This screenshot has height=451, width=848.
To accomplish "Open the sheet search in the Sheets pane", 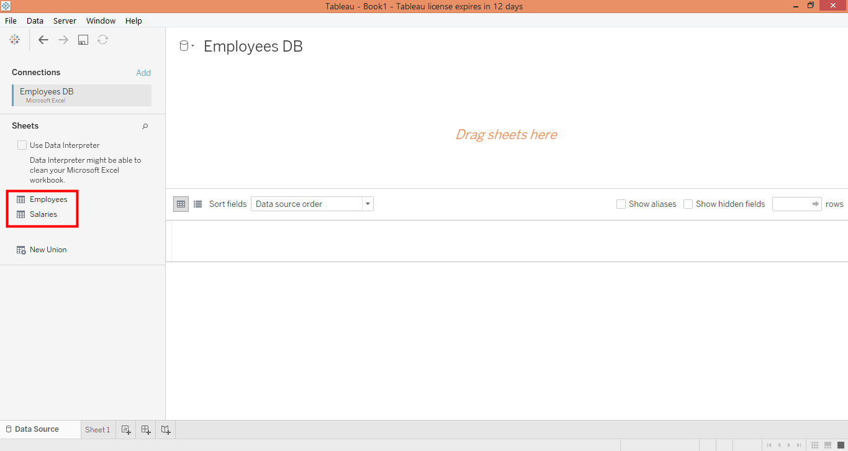I will (x=145, y=126).
